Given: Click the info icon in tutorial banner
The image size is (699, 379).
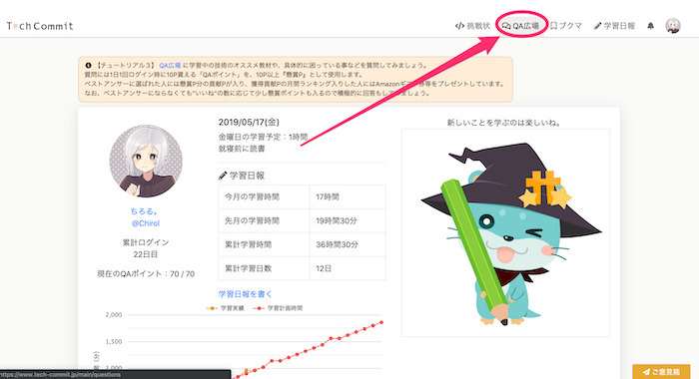Looking at the screenshot, I should pyautogui.click(x=88, y=65).
